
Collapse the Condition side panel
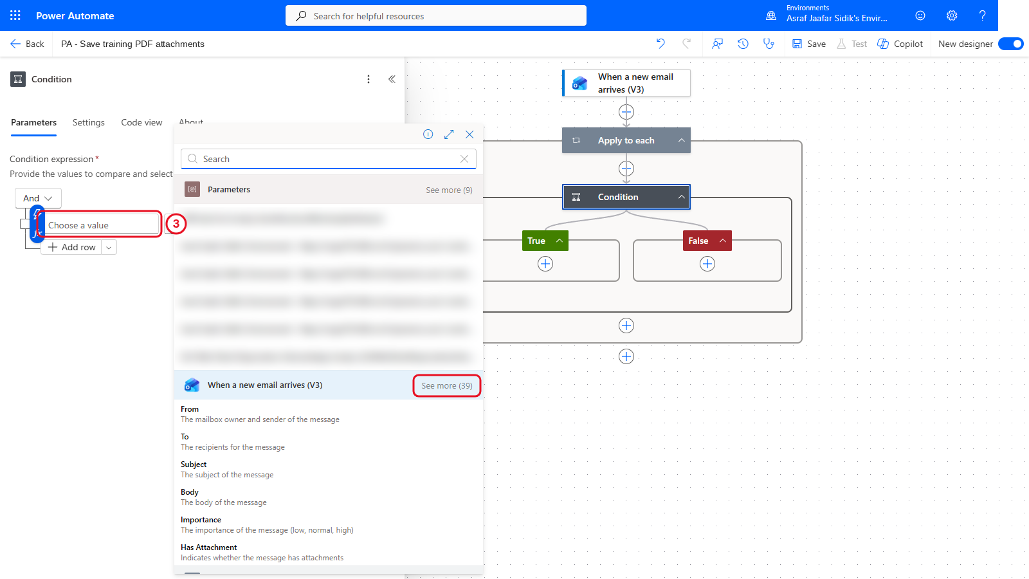[x=392, y=79]
